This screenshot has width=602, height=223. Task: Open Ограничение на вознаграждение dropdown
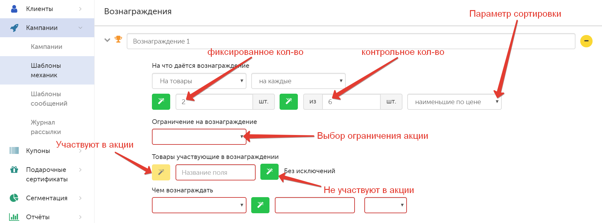[x=199, y=137]
